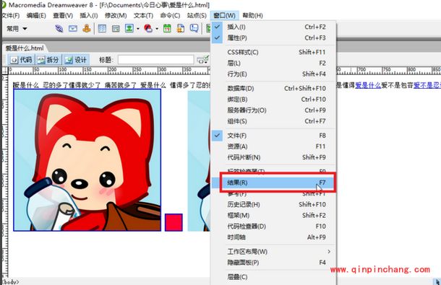Viewport: 441px width, 285px height.
Task: Open the 查看(V) menu
Action: tap(63, 15)
